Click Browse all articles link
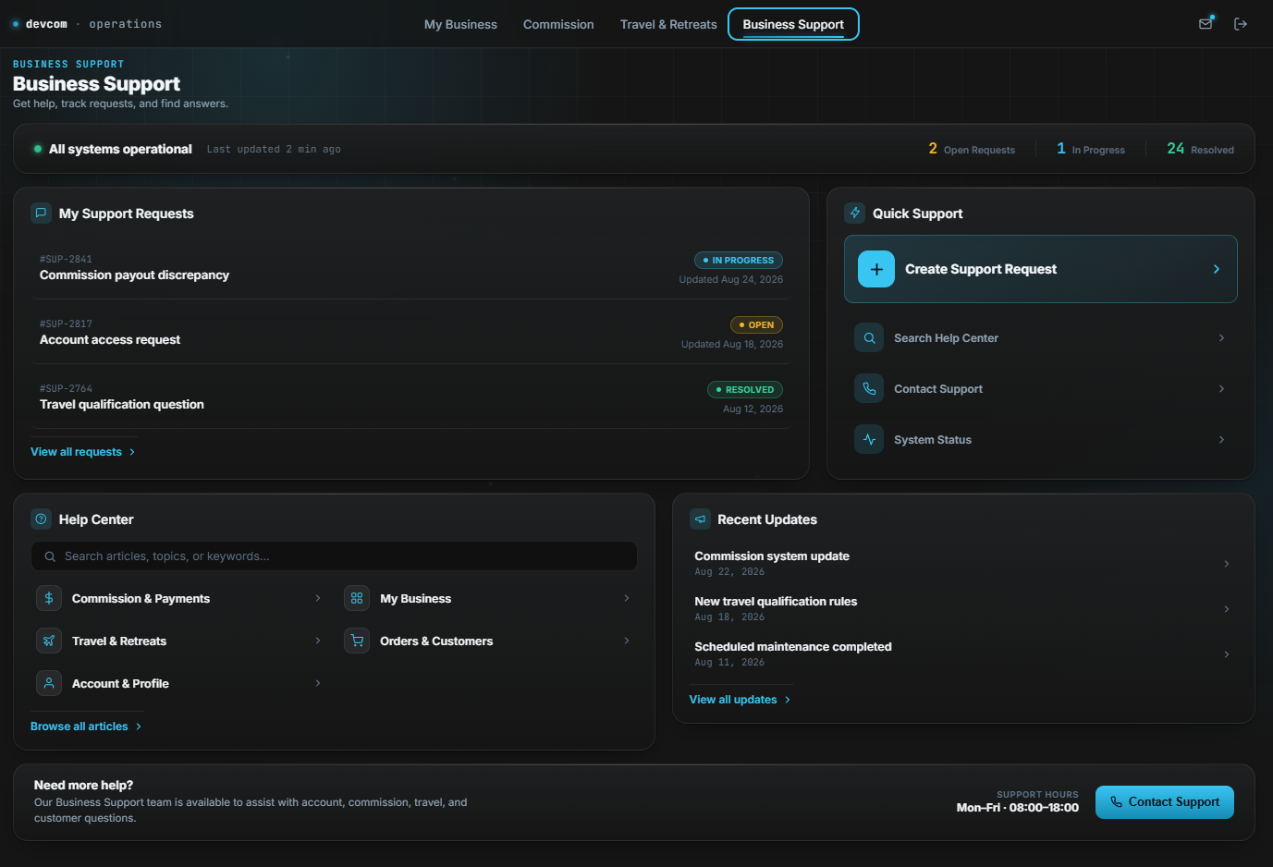 coord(86,727)
